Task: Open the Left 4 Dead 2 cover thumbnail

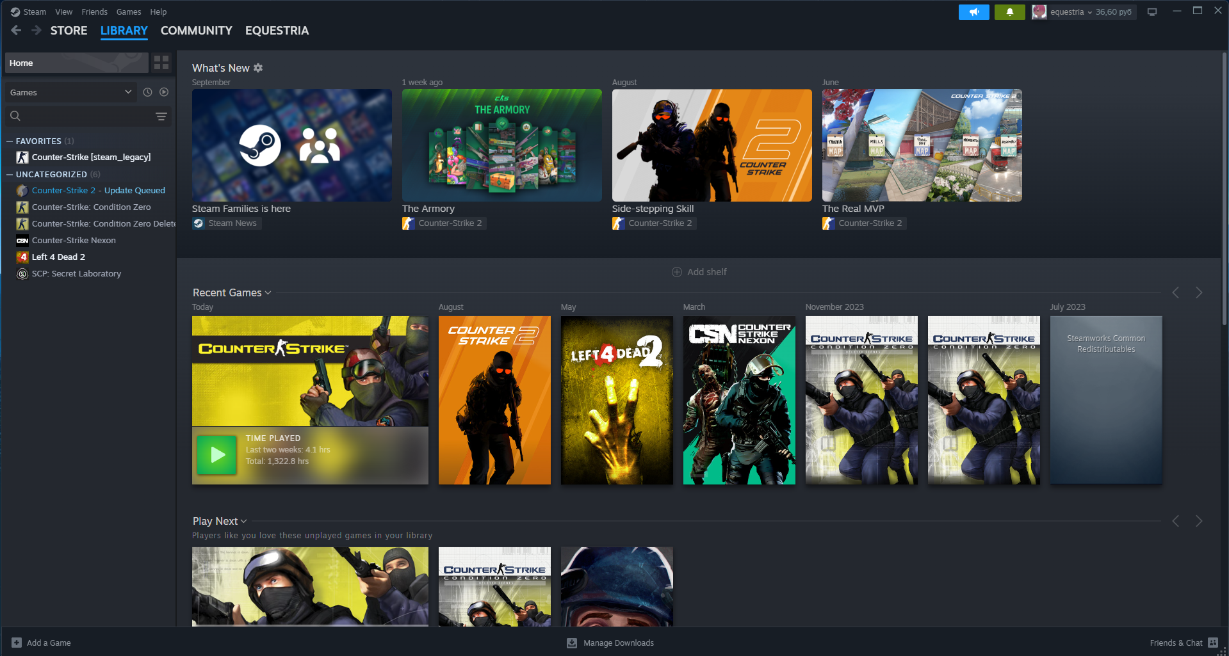Action: tap(617, 400)
